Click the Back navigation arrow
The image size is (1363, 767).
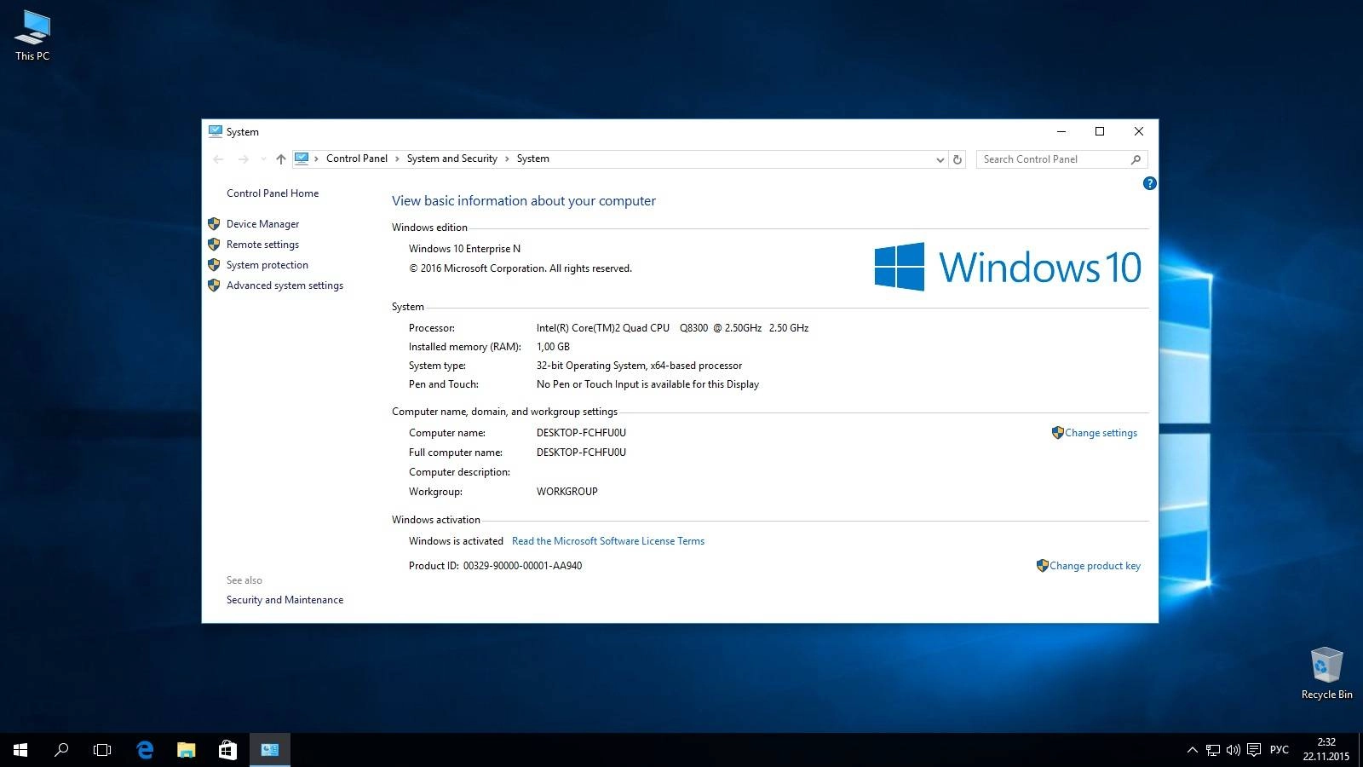coord(218,159)
